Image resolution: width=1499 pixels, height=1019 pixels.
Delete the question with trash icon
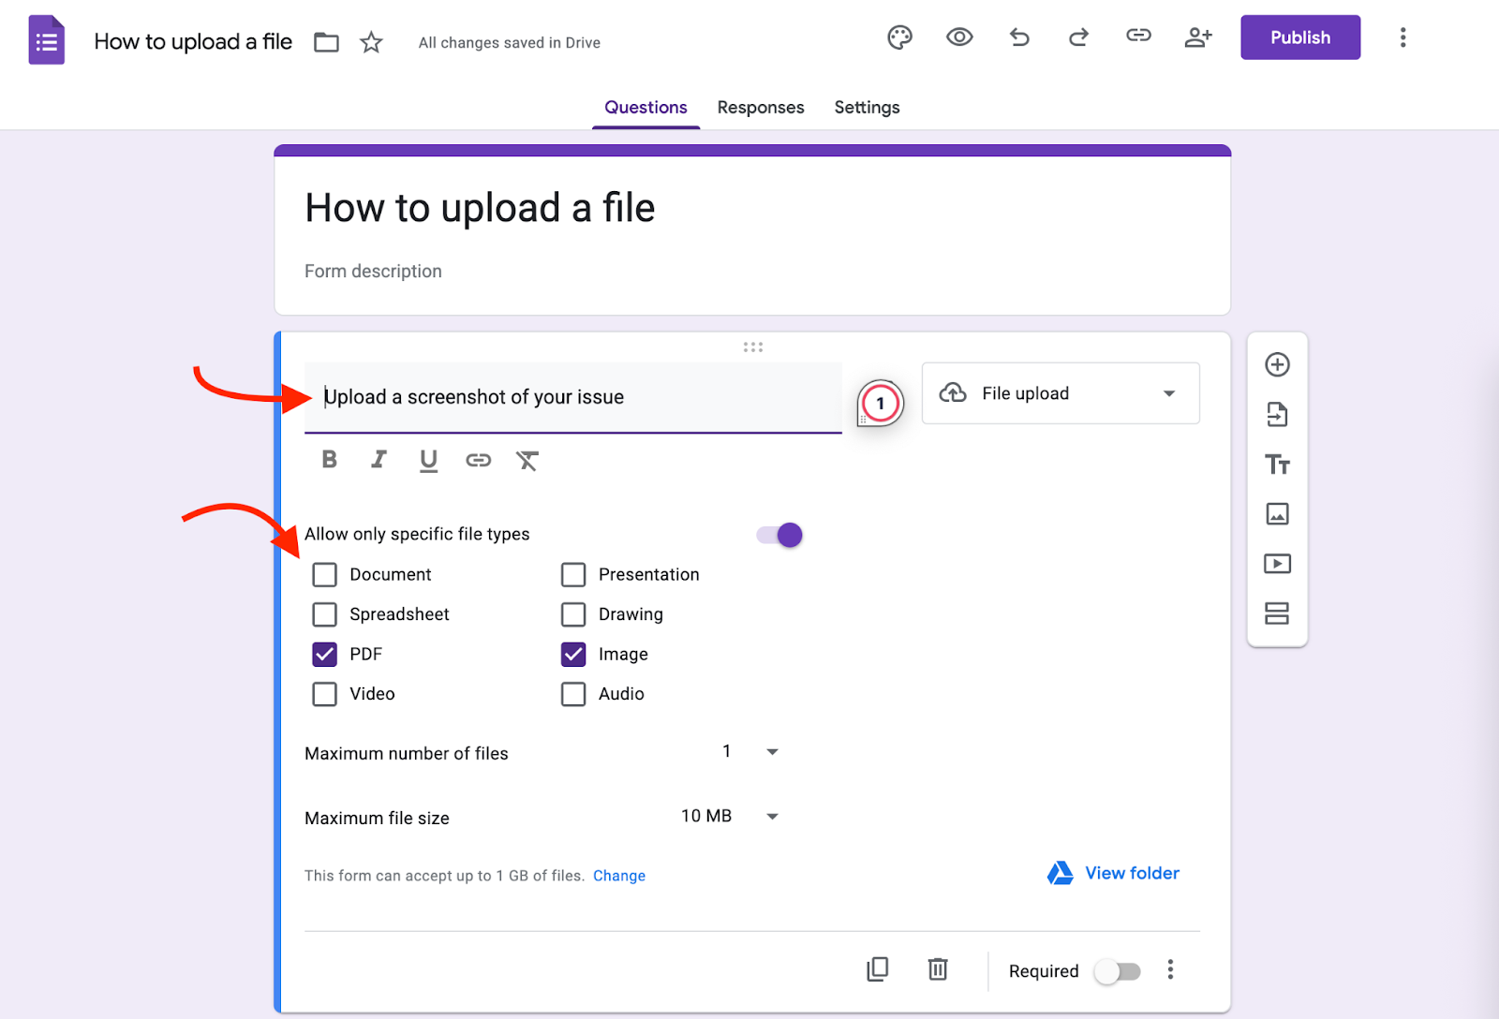(x=938, y=969)
